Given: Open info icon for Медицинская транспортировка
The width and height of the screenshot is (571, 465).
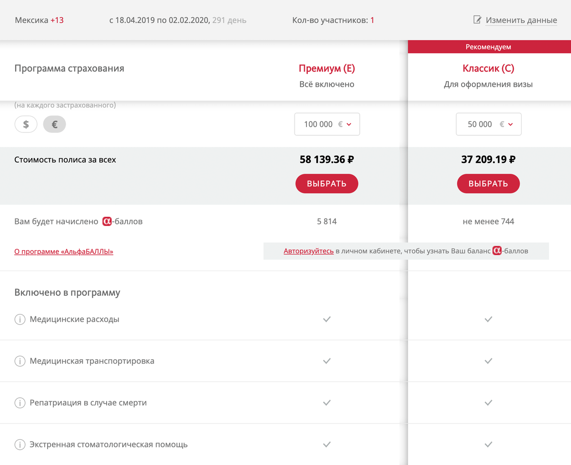Looking at the screenshot, I should click(x=20, y=361).
